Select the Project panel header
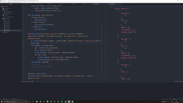 11,4
